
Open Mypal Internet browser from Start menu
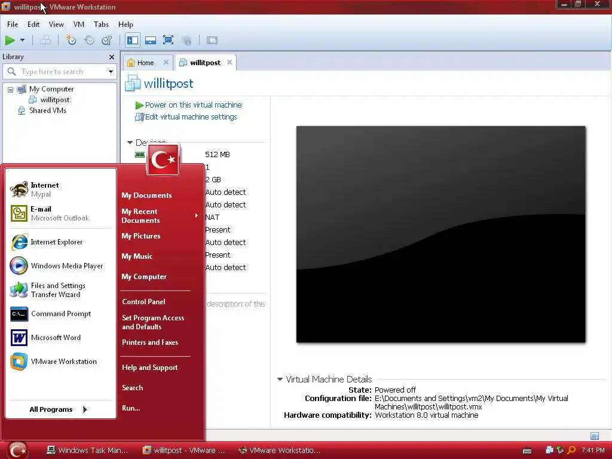click(61, 189)
